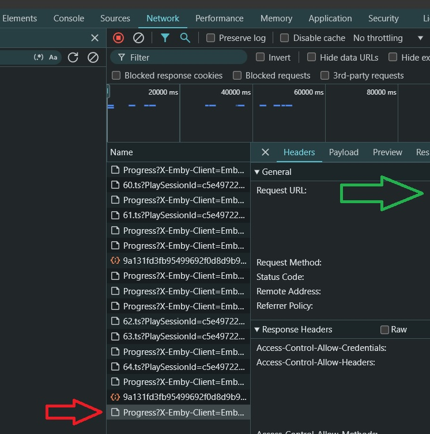
Task: Close the request details pane
Action: (x=265, y=152)
